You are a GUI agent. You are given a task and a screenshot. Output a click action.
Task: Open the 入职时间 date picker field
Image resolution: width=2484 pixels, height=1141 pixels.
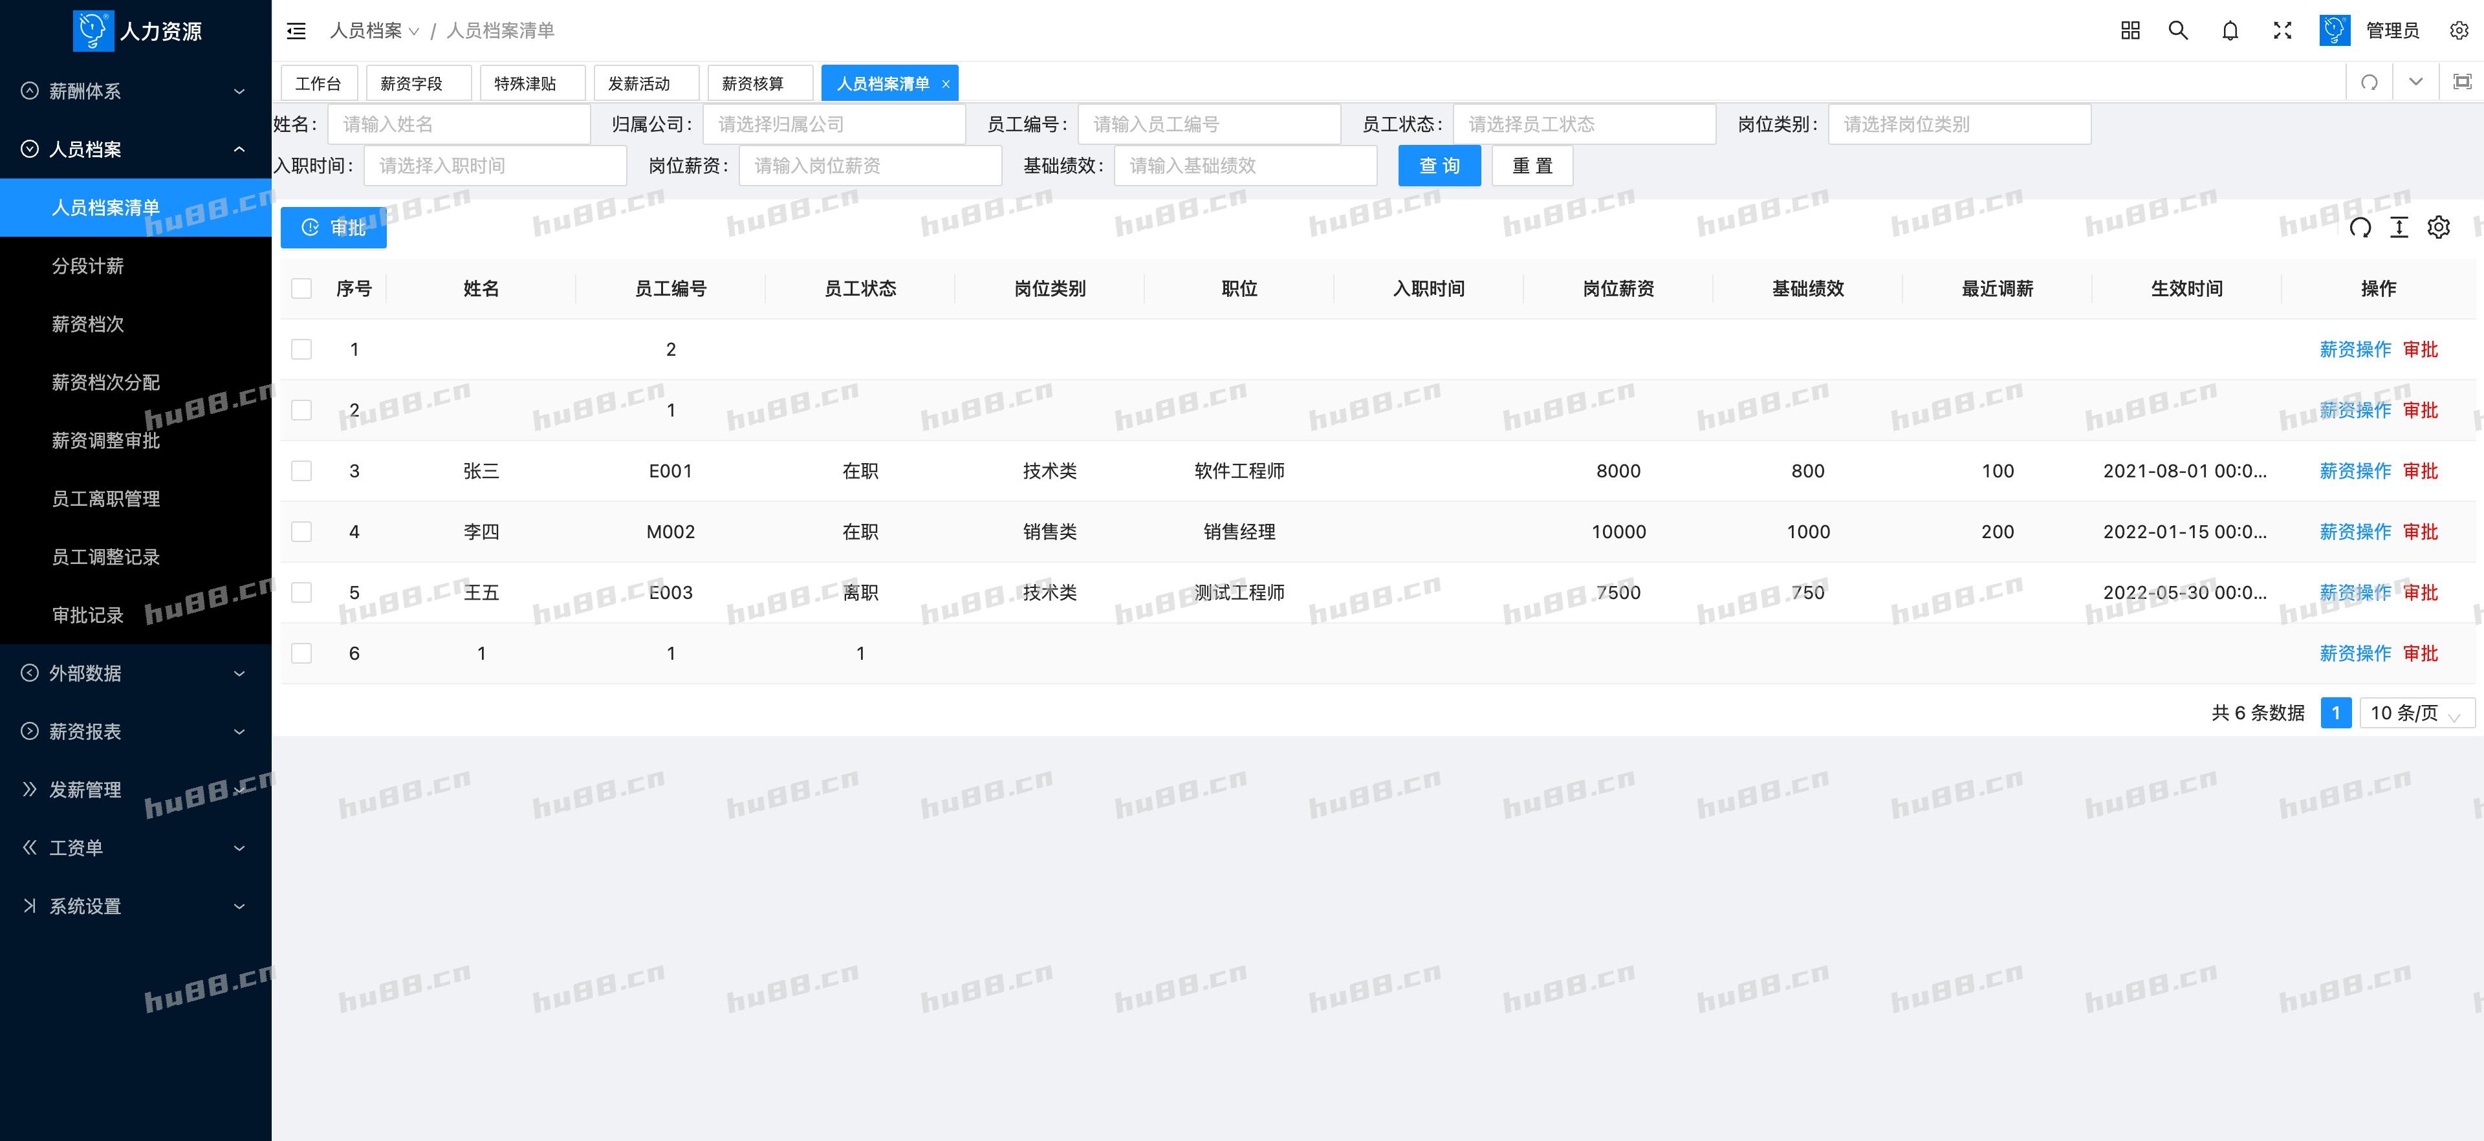(496, 166)
